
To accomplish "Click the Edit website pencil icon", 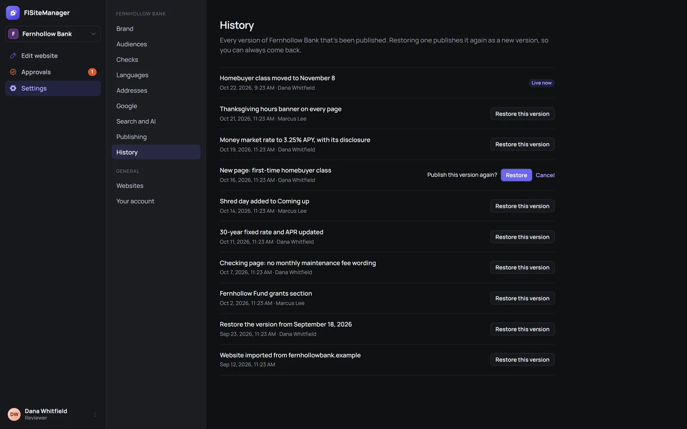I will (13, 56).
